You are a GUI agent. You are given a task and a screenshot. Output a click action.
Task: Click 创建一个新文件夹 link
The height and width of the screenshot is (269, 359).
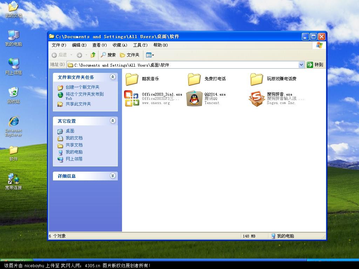pyautogui.click(x=82, y=87)
